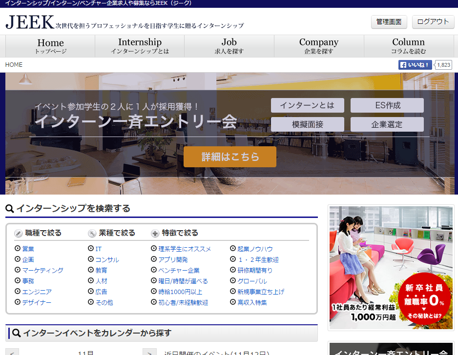The height and width of the screenshot is (355, 458).
Task: Click the 新卒社員離職率0% advertisement image
Action: pos(391,267)
